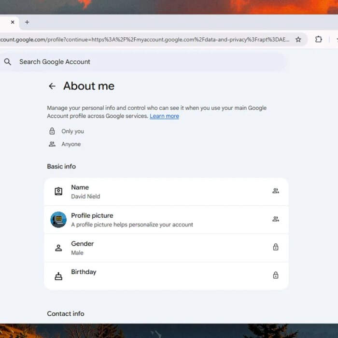Click the people icon in Profile picture row

[x=276, y=219]
